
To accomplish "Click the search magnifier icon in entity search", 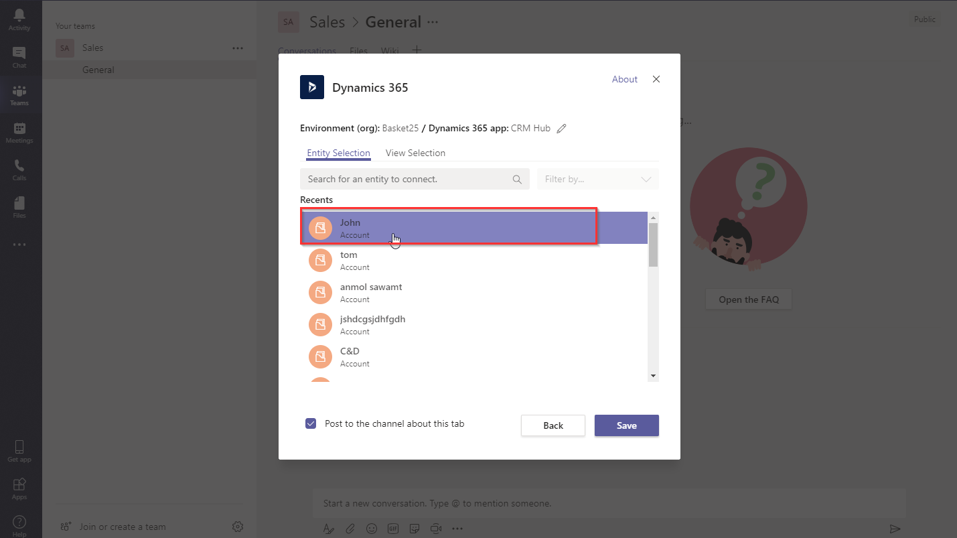I will 517,180.
